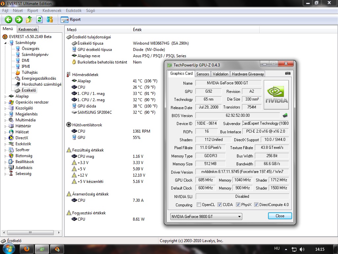Click the Mező column header

pyautogui.click(x=98, y=29)
